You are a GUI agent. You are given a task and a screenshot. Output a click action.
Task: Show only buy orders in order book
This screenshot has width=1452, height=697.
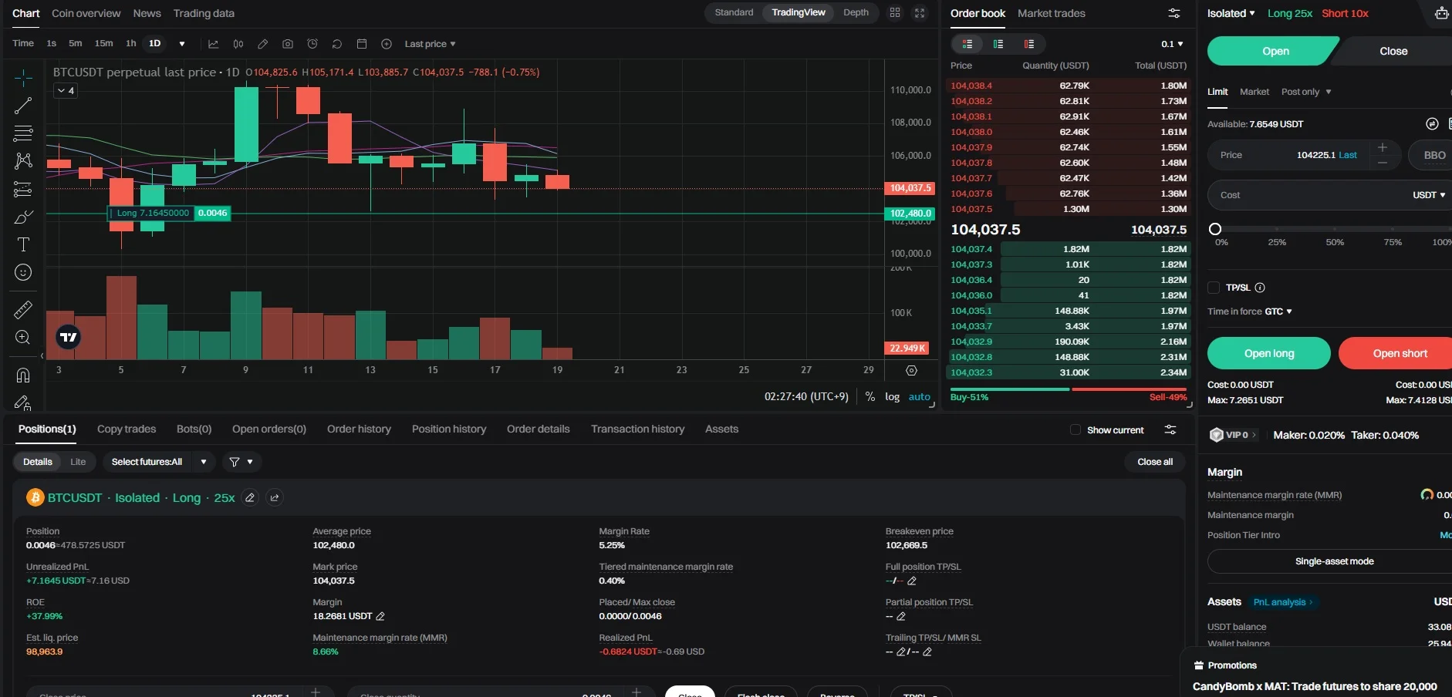[998, 44]
